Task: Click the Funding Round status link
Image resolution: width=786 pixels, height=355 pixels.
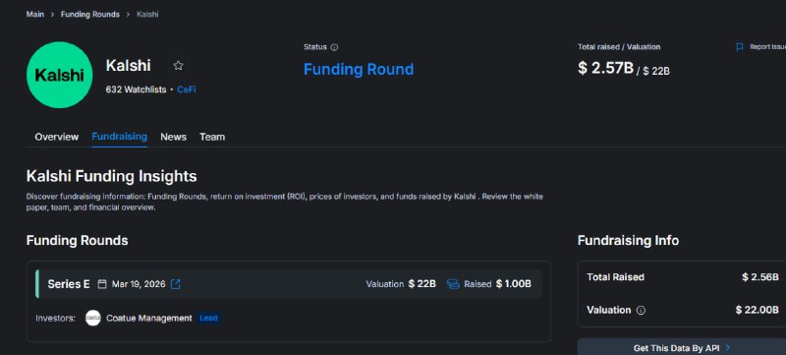Action: pos(359,69)
